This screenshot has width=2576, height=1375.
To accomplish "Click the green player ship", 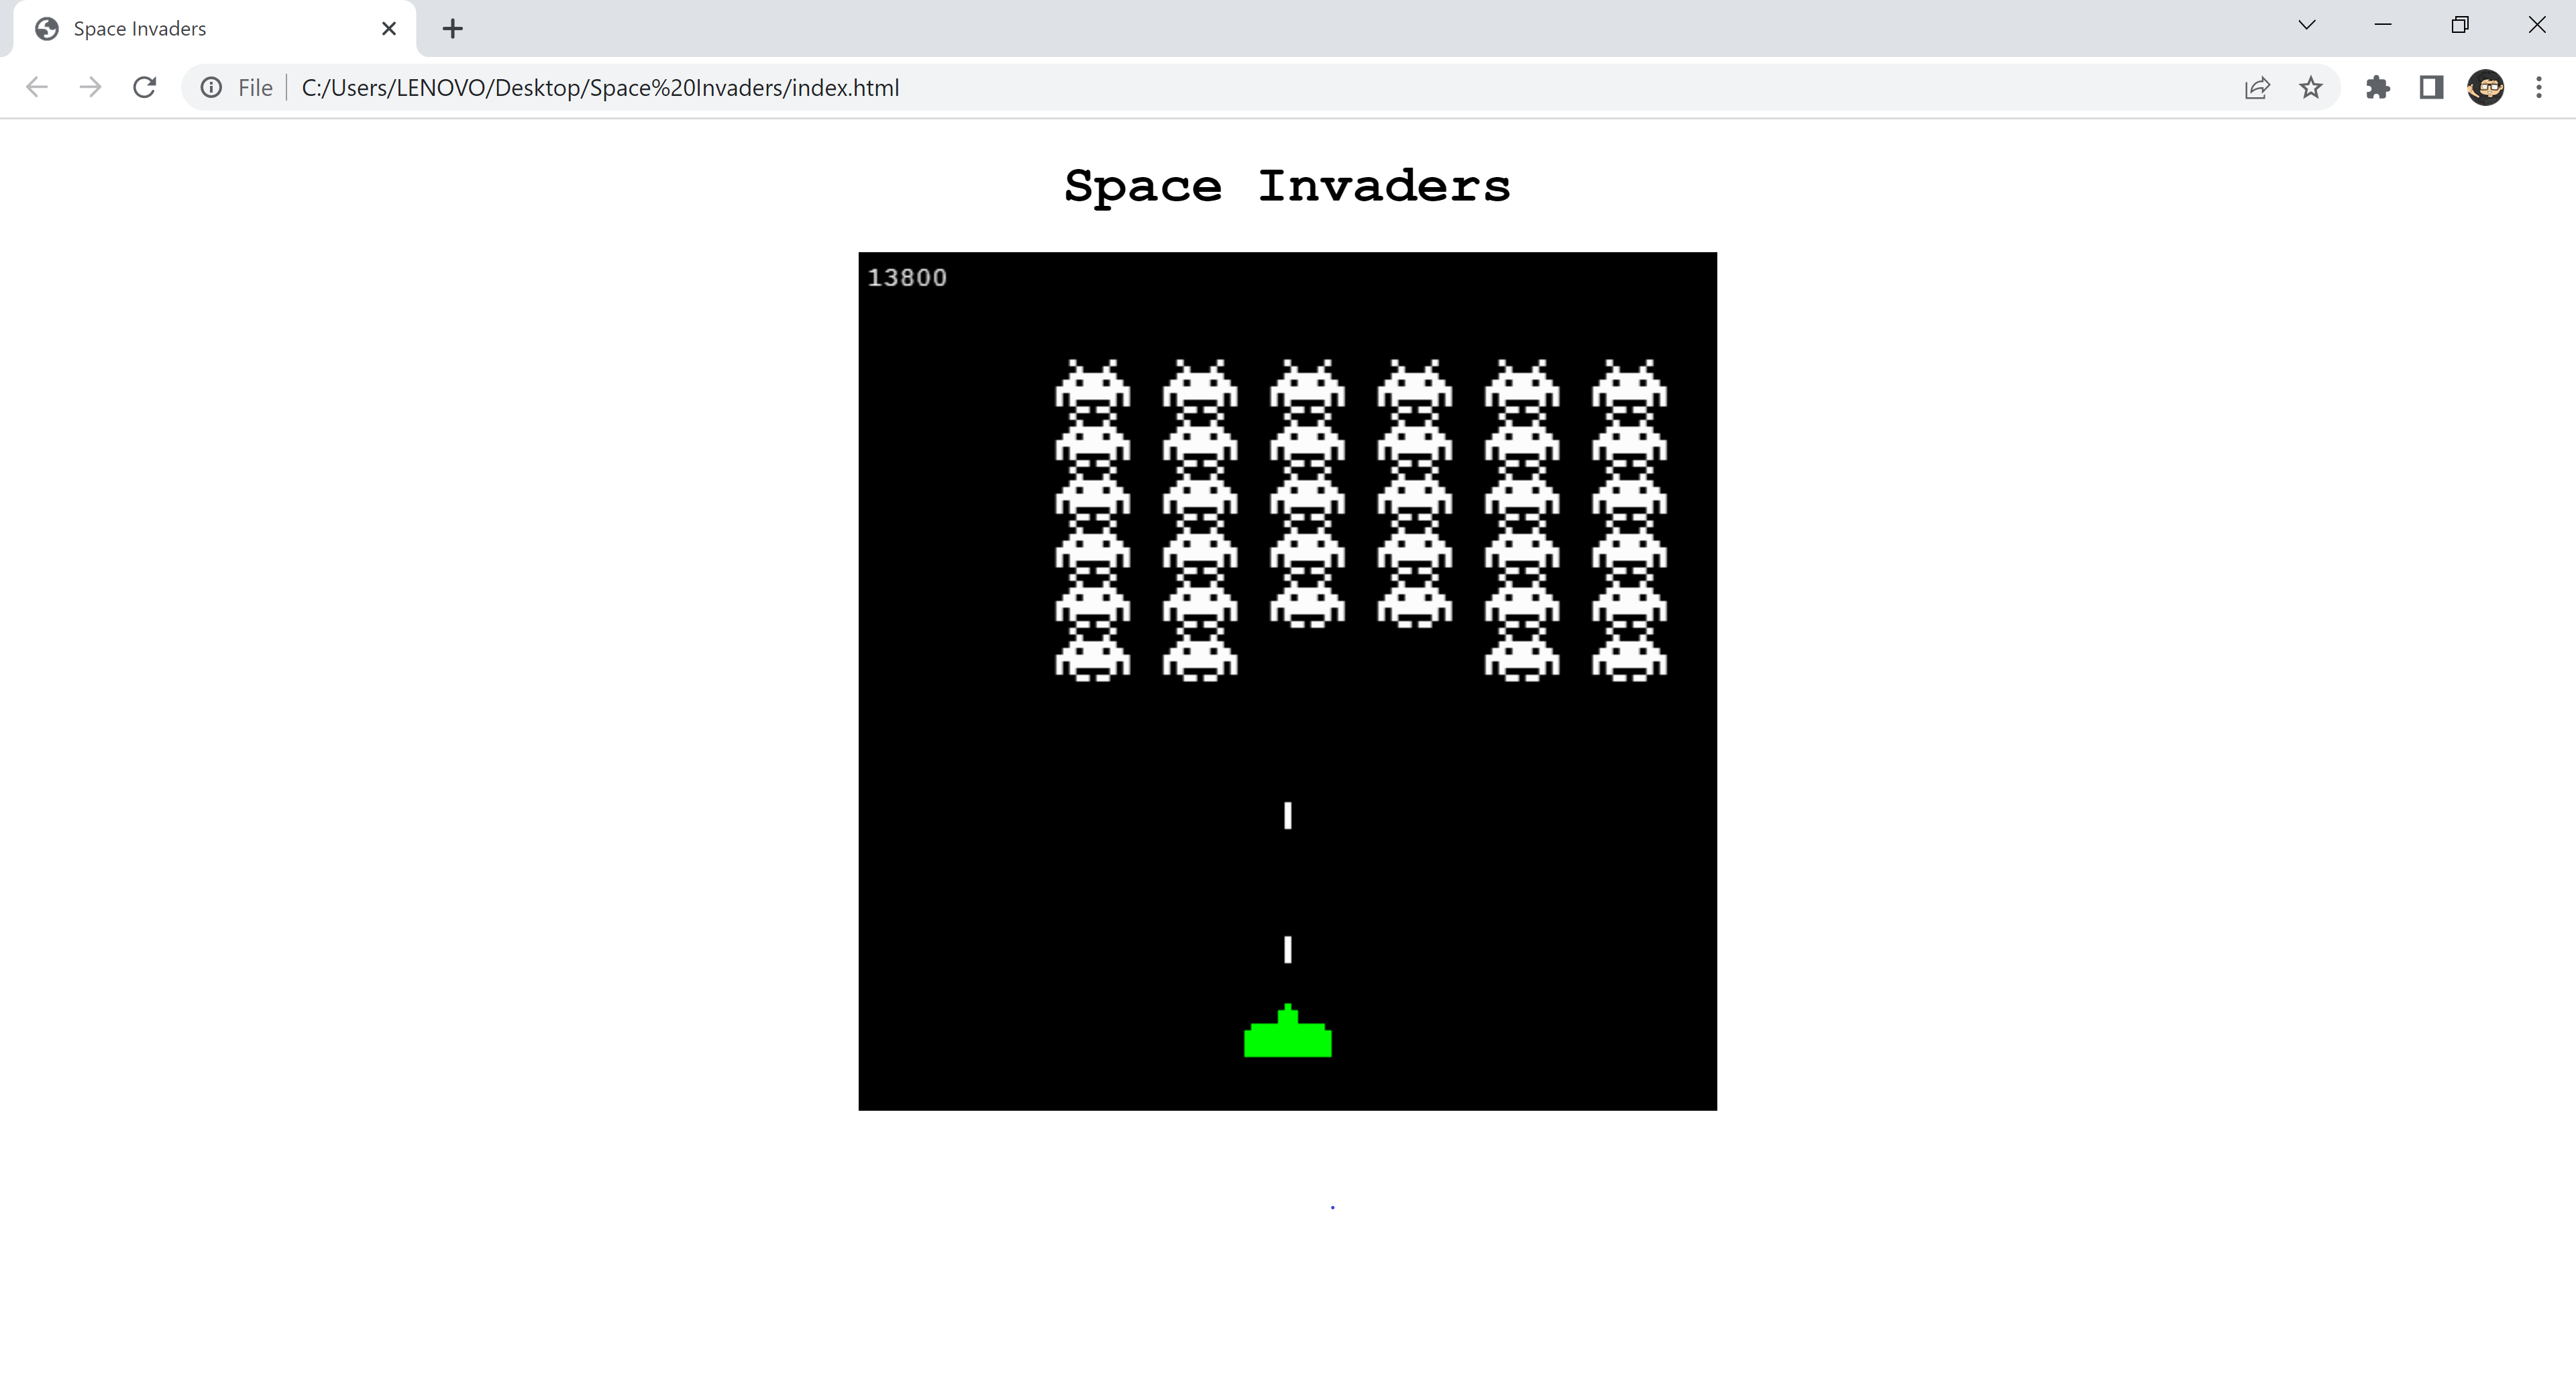I will point(1287,1035).
